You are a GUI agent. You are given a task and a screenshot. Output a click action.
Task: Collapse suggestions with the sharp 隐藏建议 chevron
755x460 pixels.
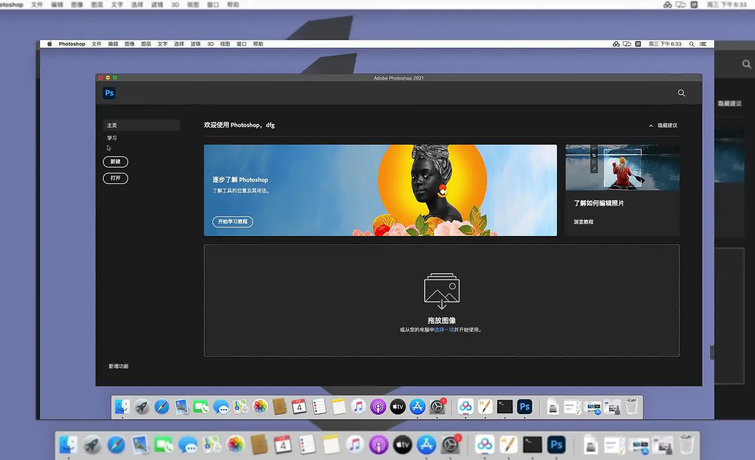pos(651,126)
